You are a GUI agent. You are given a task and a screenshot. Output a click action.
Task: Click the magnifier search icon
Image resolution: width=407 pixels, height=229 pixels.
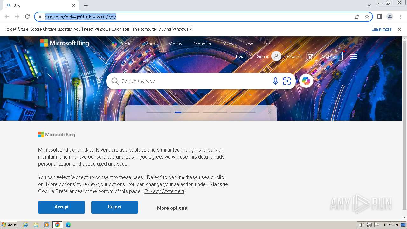[x=115, y=81]
